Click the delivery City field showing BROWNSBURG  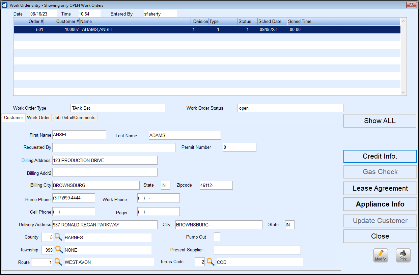coord(219,225)
